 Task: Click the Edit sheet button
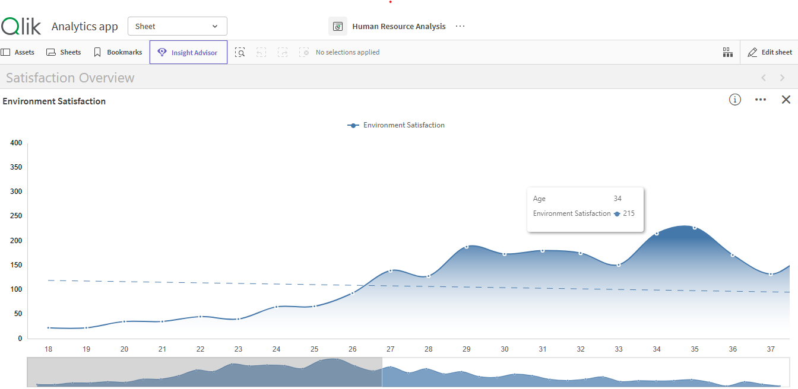point(769,52)
